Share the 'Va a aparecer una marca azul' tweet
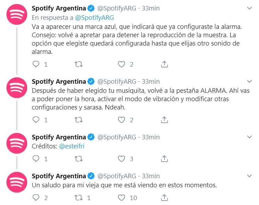The height and width of the screenshot is (205, 259). [x=165, y=64]
